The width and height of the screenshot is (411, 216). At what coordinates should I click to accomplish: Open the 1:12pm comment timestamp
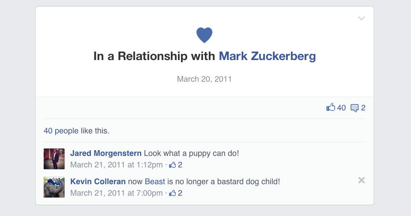(117, 165)
